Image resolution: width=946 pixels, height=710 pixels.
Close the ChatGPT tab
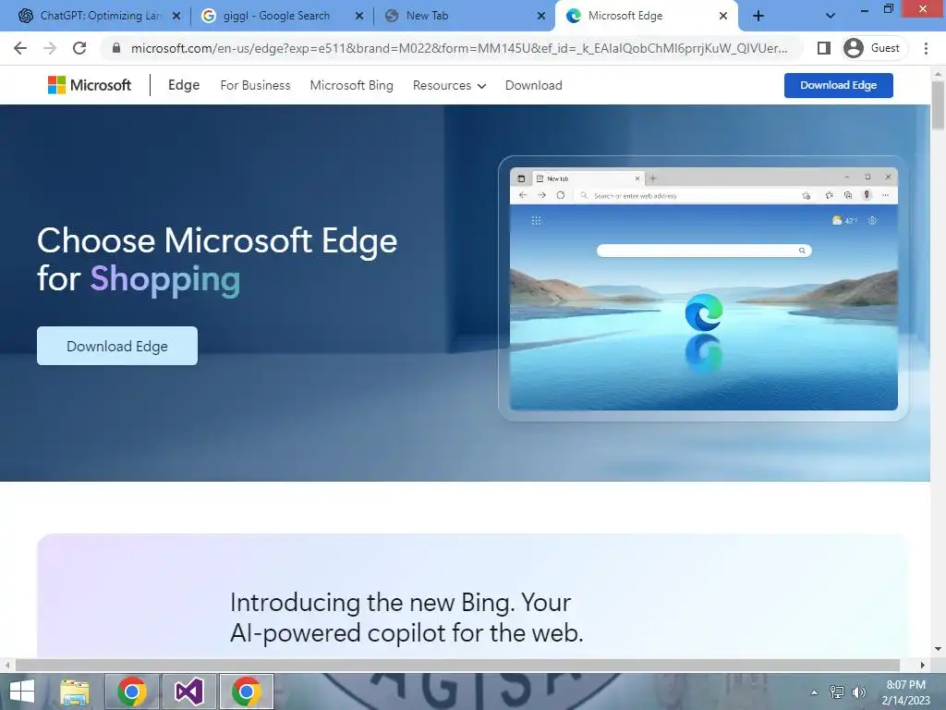pos(176,17)
